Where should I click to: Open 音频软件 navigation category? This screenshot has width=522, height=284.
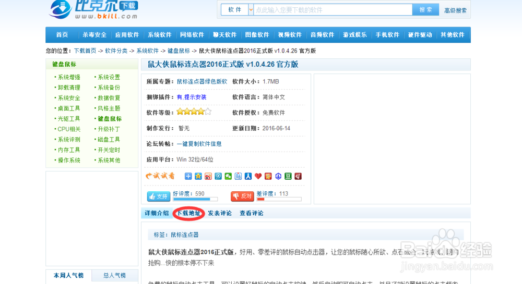[x=322, y=35]
